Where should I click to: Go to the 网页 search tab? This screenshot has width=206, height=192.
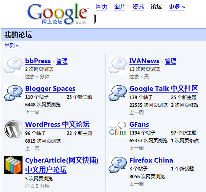pyautogui.click(x=102, y=7)
